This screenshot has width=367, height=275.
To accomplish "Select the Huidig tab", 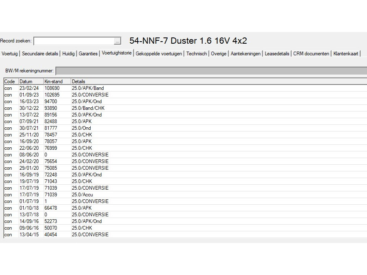I will [x=68, y=54].
